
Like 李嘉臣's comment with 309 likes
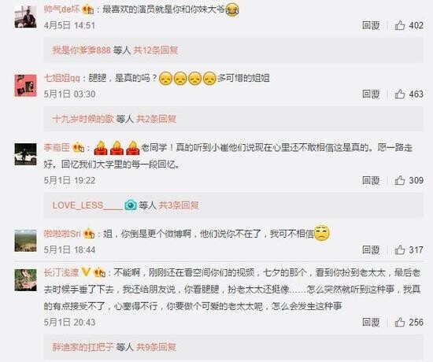(x=400, y=180)
